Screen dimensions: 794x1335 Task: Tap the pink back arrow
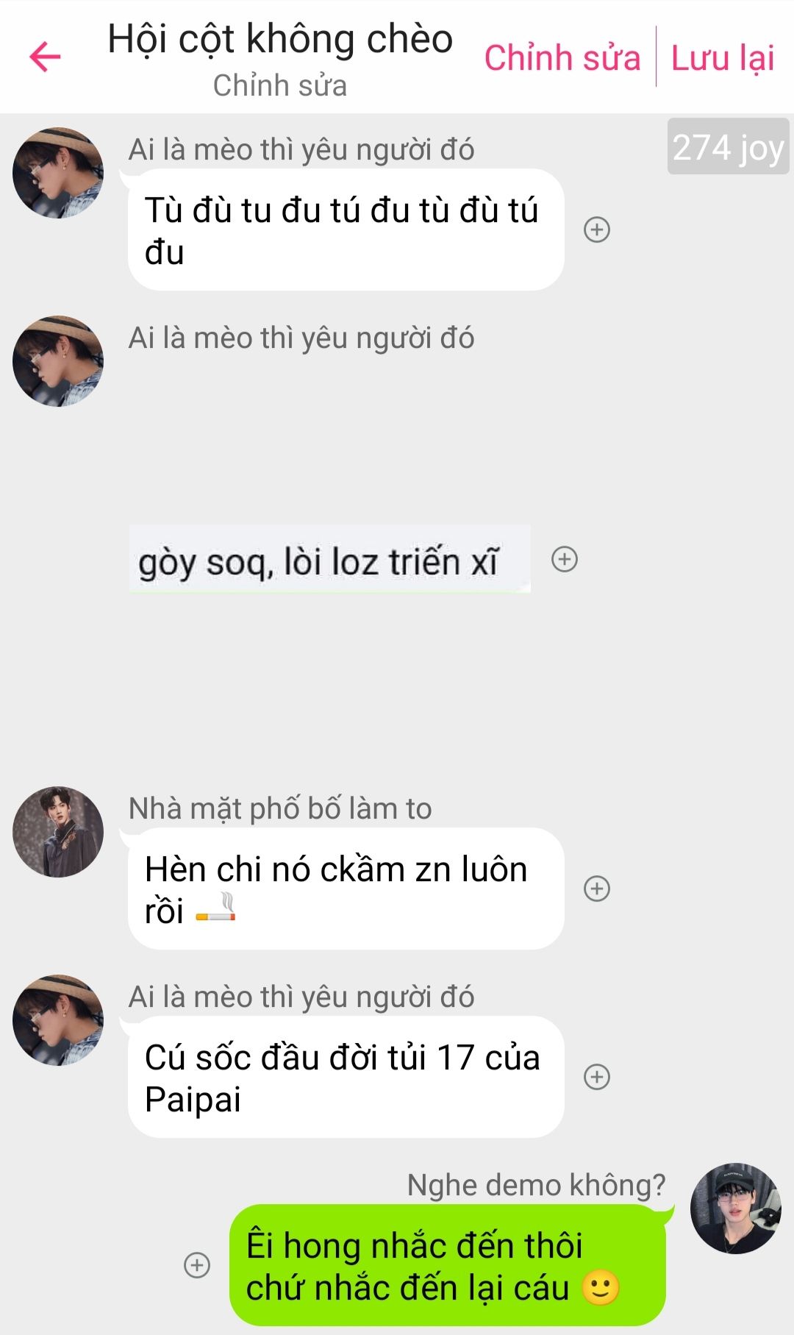[x=45, y=57]
